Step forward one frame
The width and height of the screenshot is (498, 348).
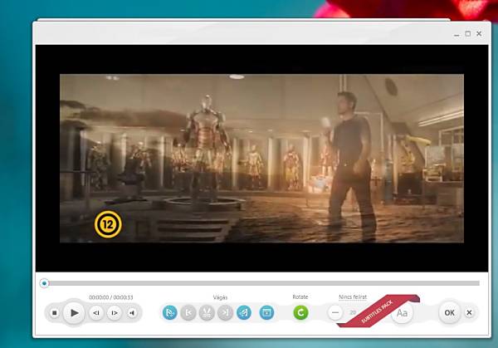point(115,313)
